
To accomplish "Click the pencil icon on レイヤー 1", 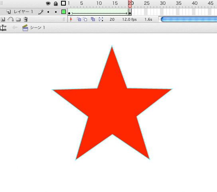I will pyautogui.click(x=41, y=12).
